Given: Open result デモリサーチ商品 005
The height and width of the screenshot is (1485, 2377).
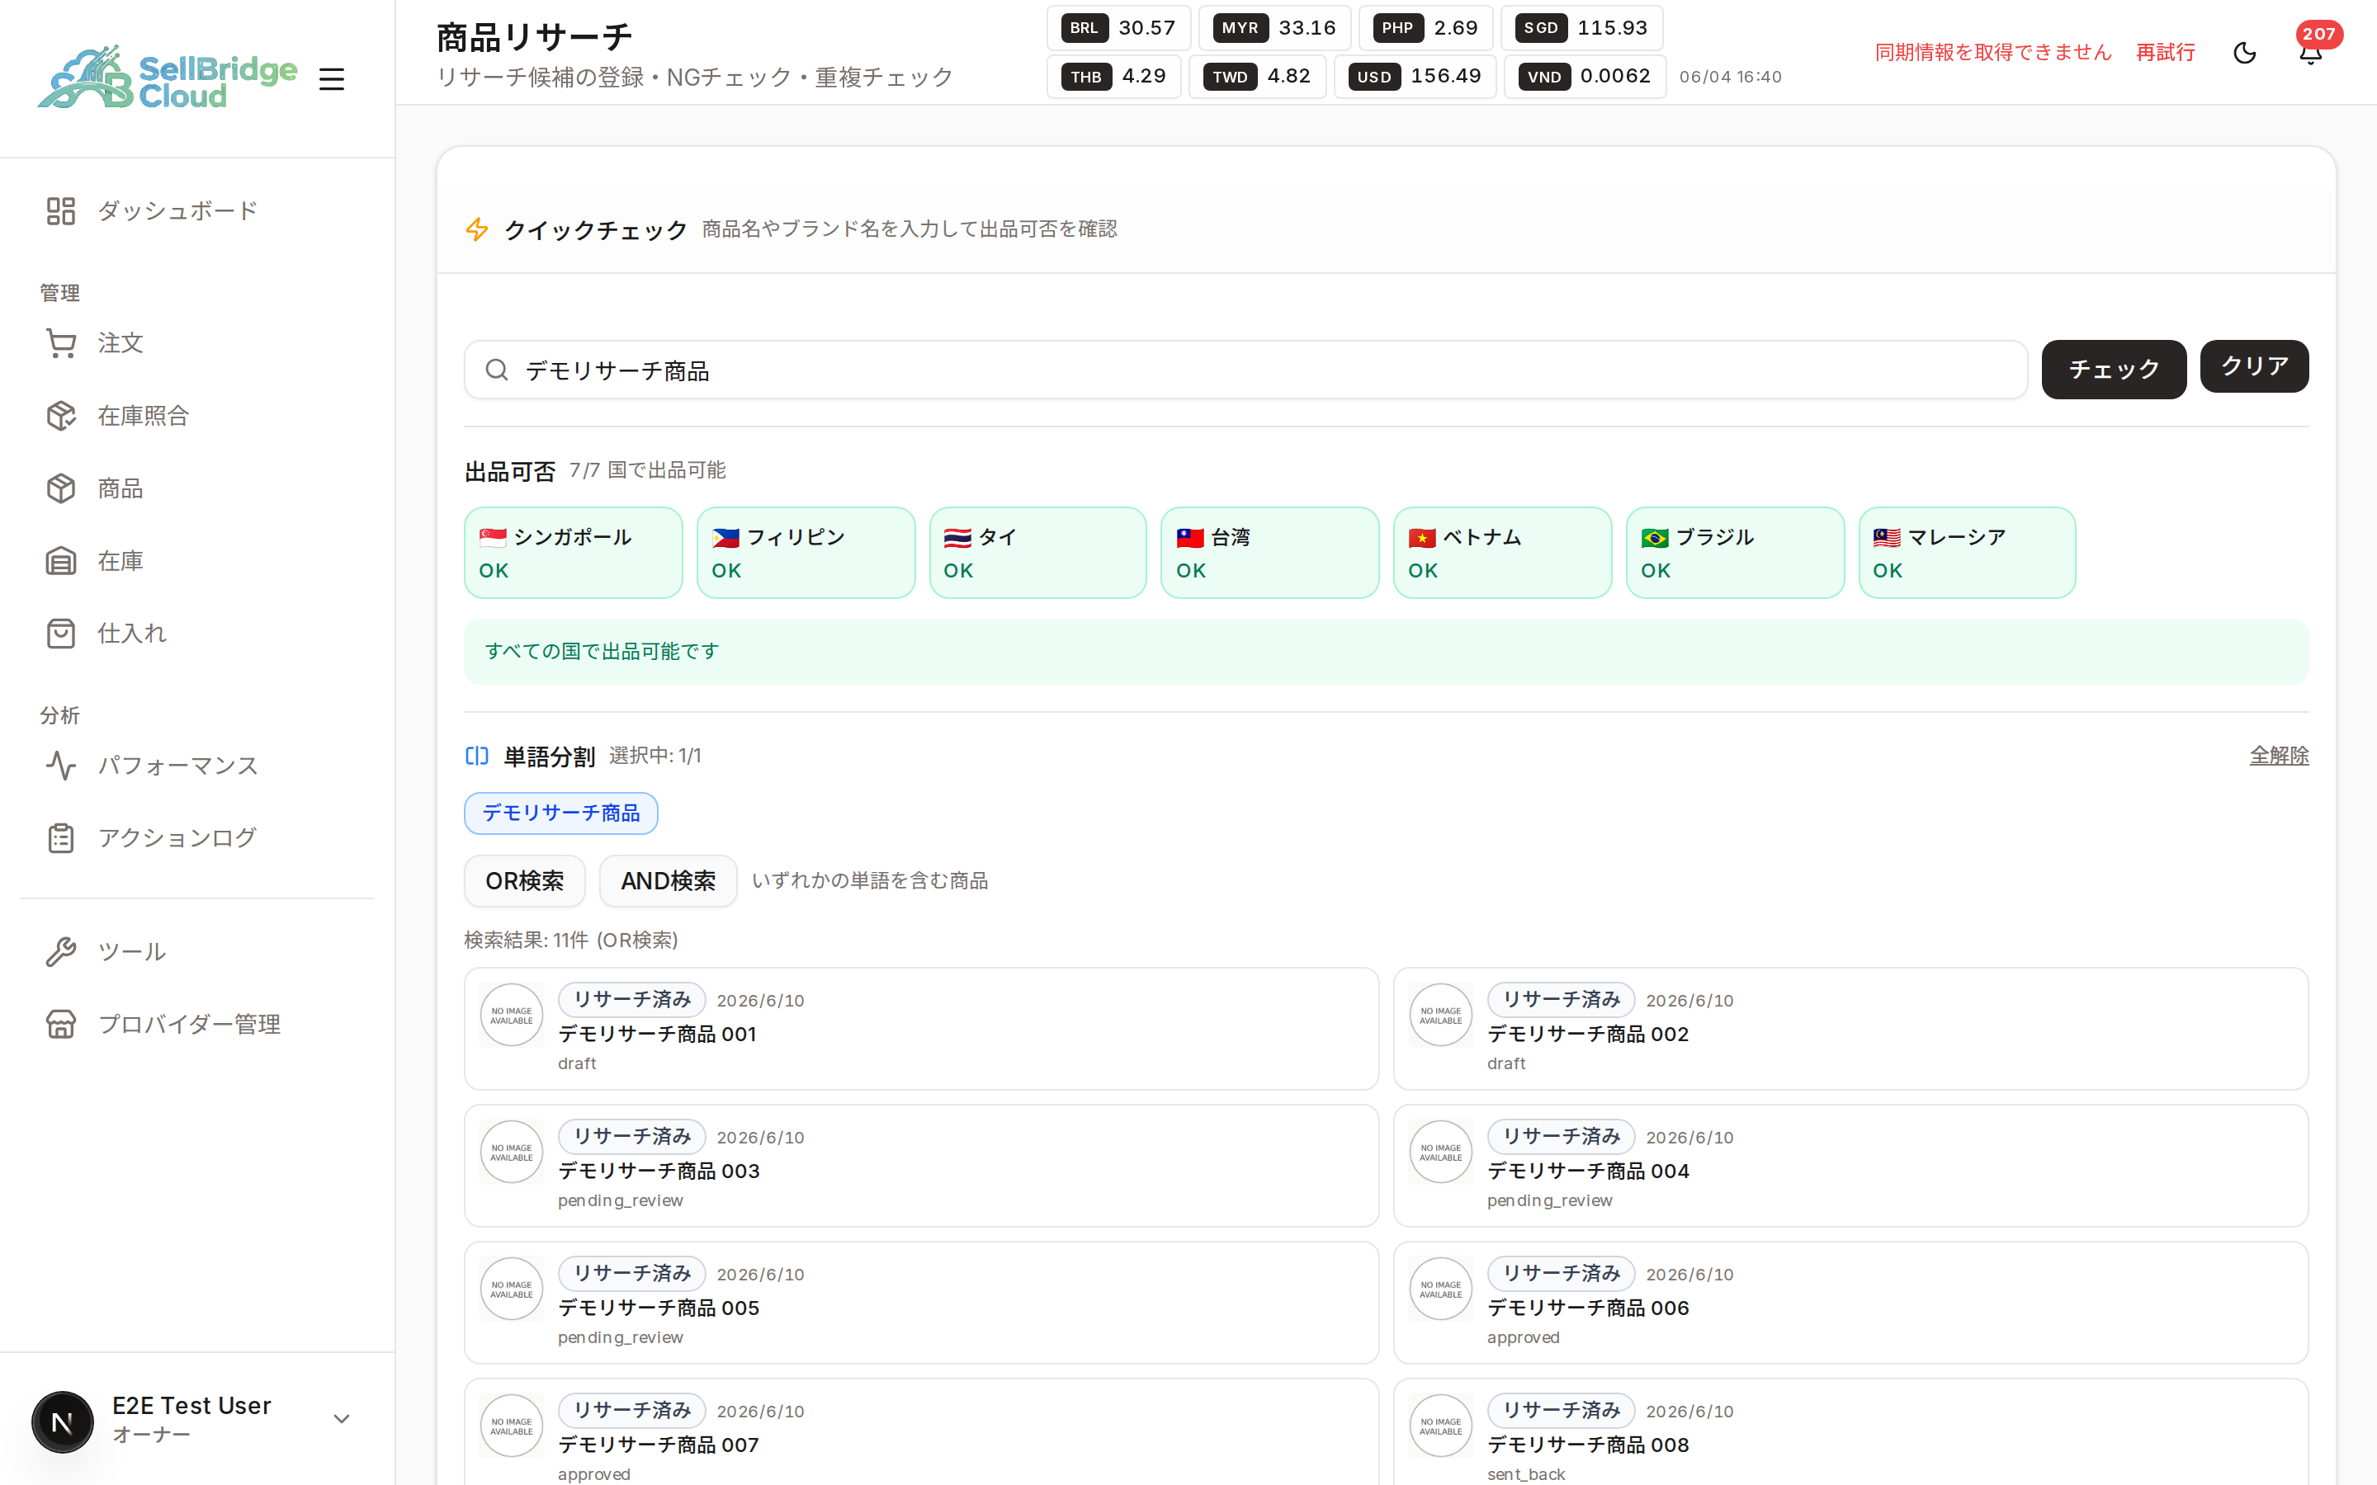Looking at the screenshot, I should [x=921, y=1303].
